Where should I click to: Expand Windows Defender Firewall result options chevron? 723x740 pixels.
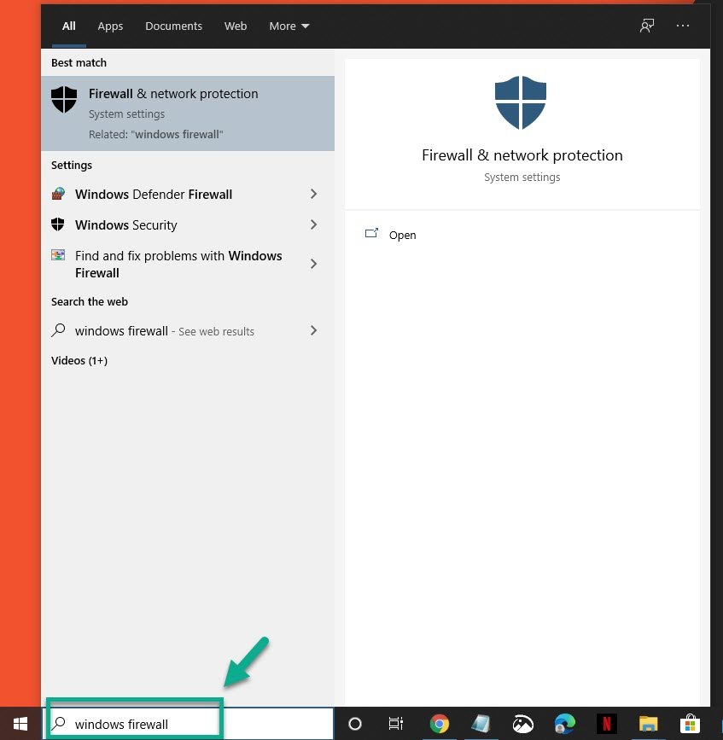[x=313, y=194]
